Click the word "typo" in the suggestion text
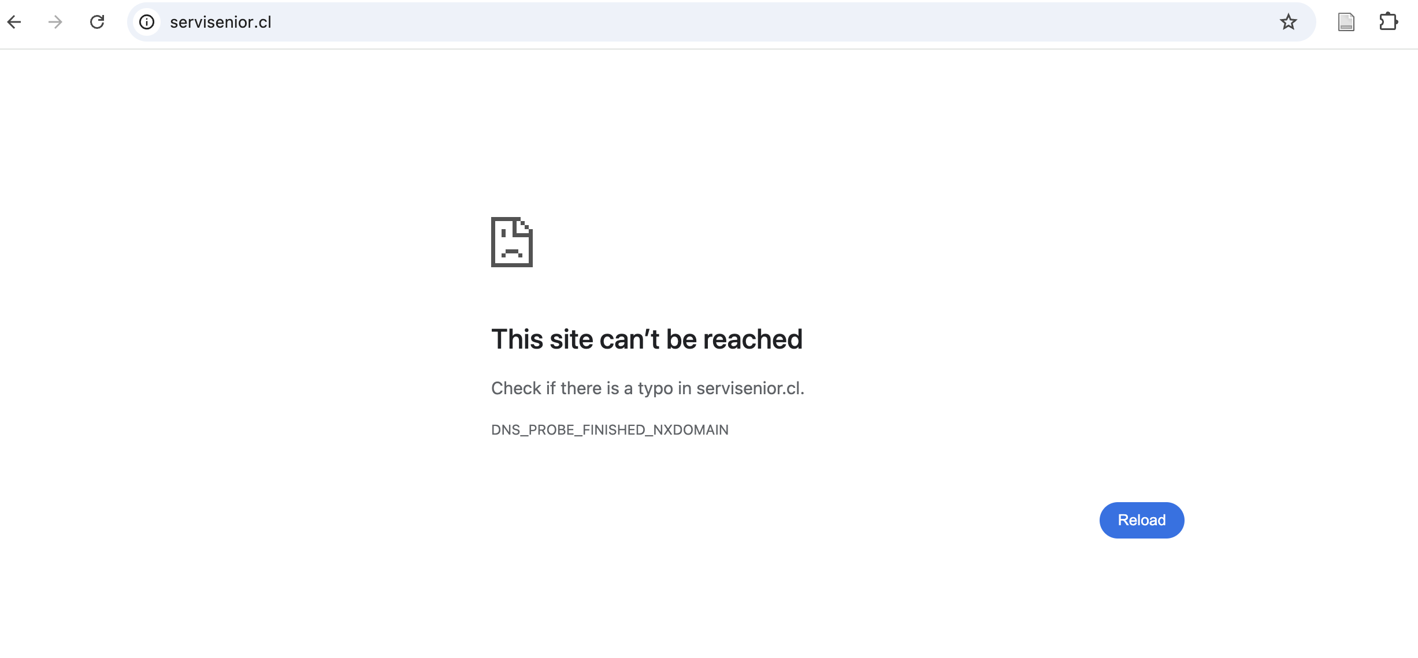 (655, 390)
